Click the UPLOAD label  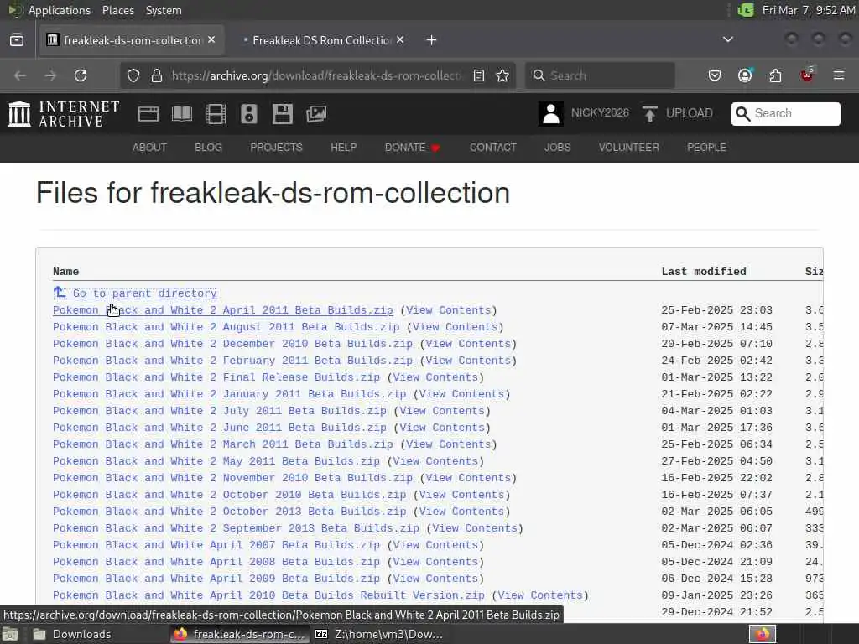pyautogui.click(x=690, y=113)
